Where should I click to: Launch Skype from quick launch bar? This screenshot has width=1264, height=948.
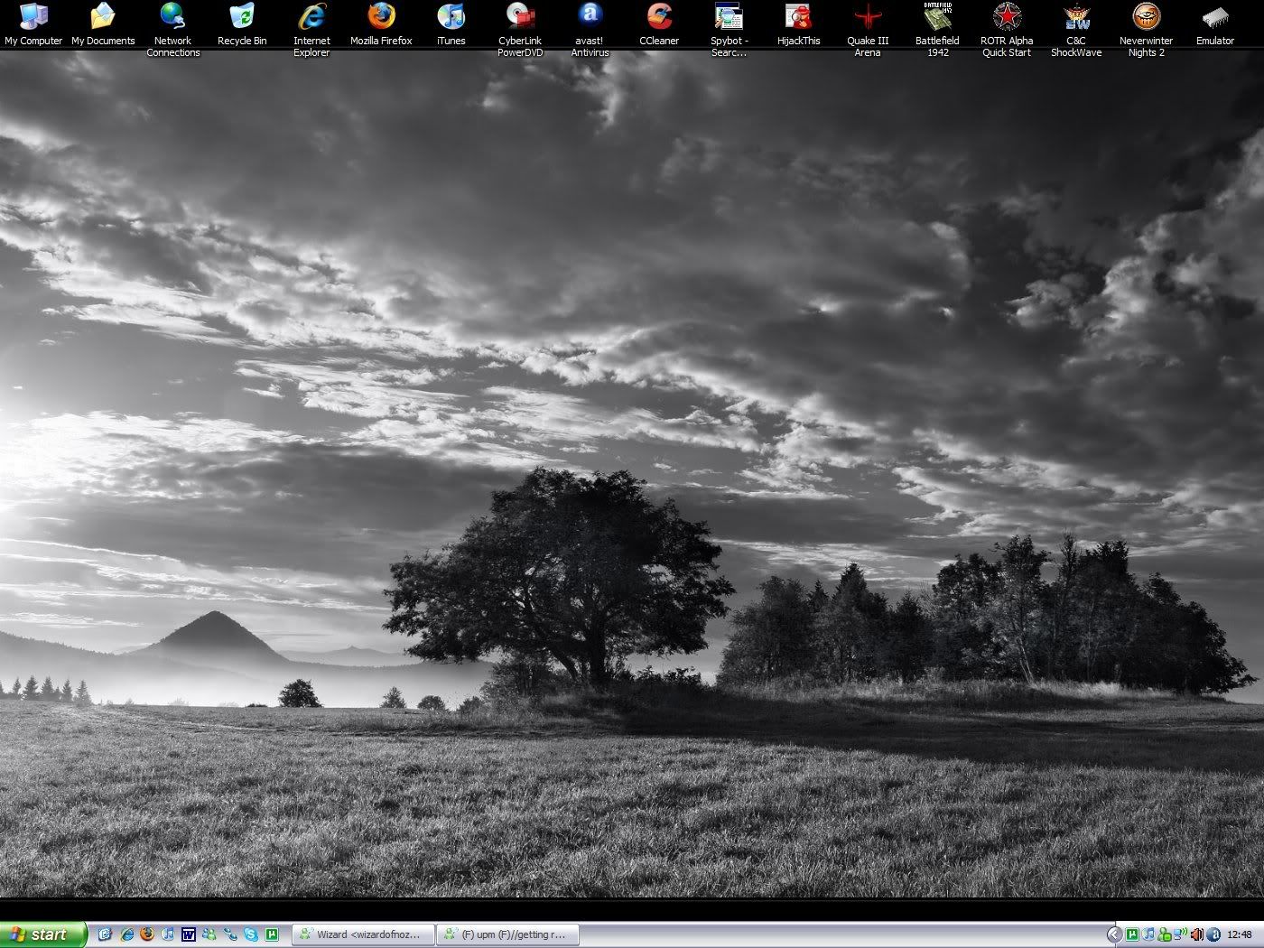(251, 934)
